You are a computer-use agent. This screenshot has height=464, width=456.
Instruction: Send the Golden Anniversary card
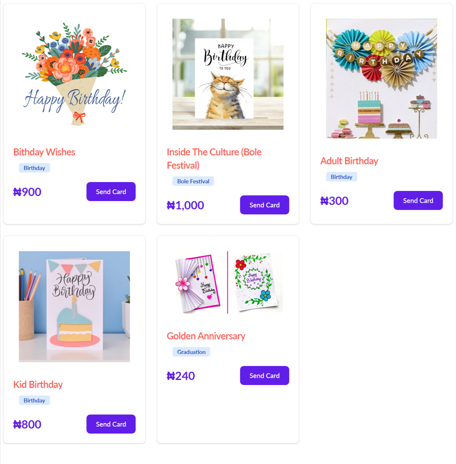[x=264, y=376]
